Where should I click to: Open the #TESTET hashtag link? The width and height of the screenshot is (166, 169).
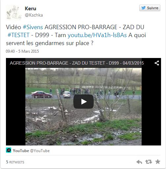coord(18,35)
